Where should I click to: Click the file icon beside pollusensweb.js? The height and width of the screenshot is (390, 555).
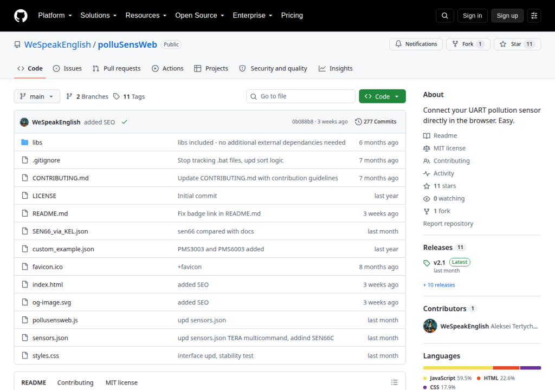25,320
